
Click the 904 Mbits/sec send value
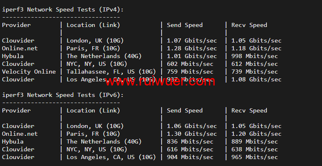[x=190, y=157]
